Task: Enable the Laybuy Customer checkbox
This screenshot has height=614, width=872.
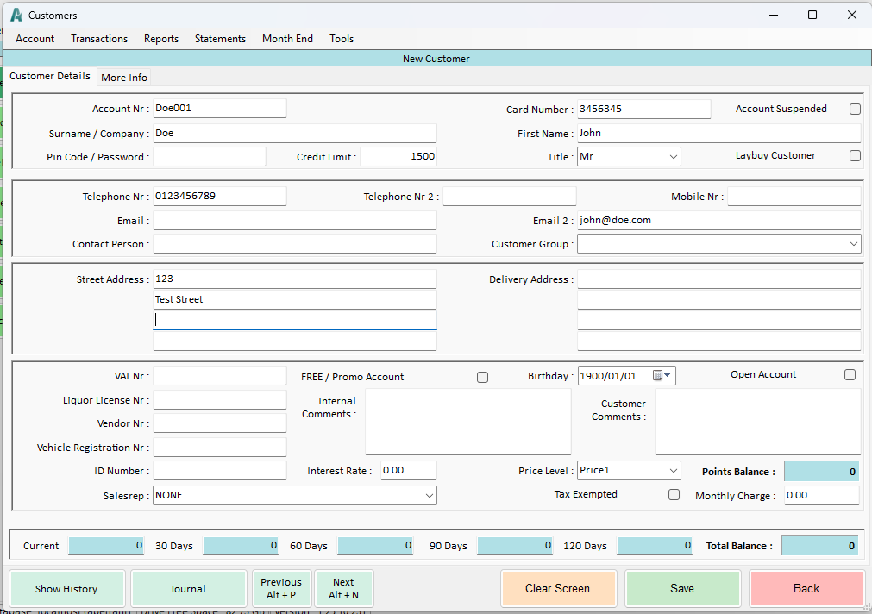Action: (855, 156)
